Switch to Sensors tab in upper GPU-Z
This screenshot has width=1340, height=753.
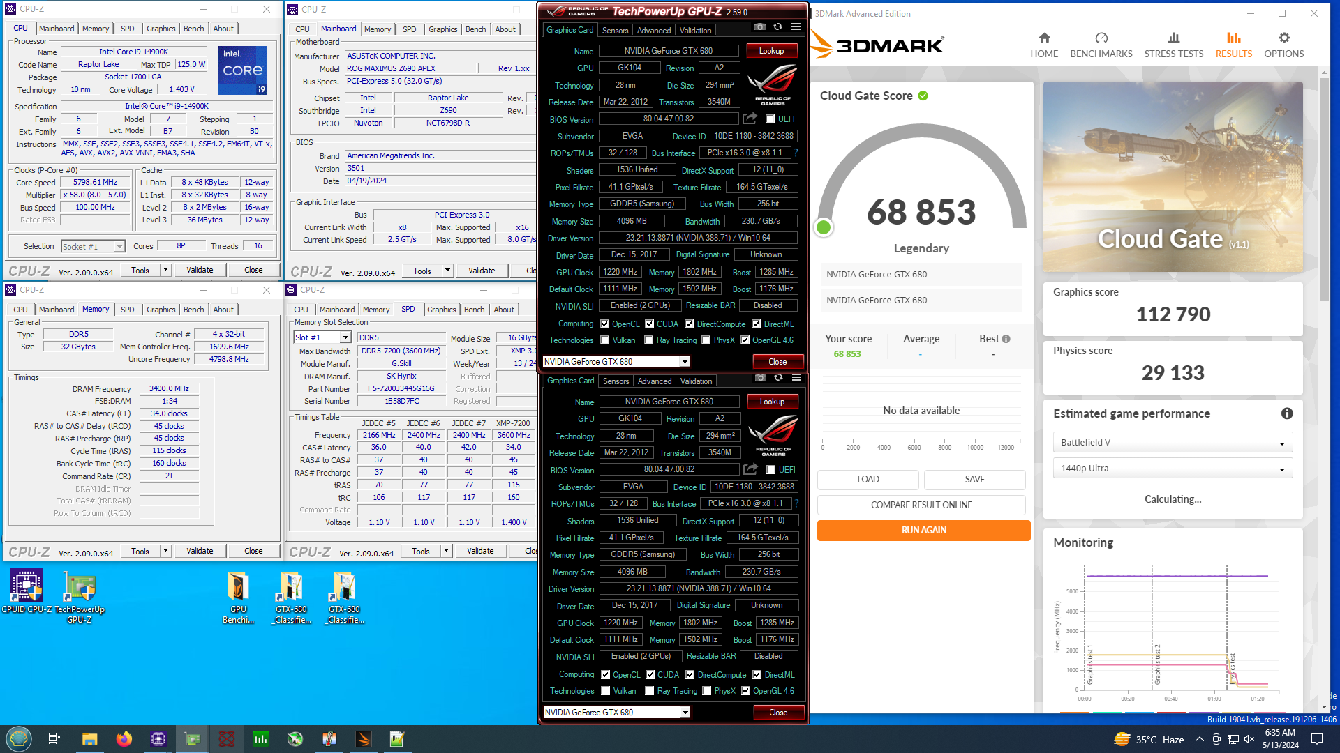pyautogui.click(x=615, y=30)
